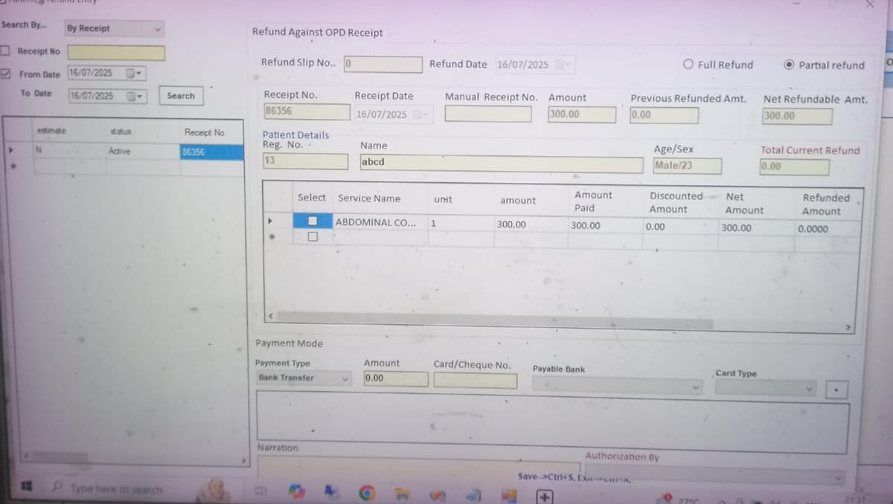This screenshot has height=504, width=893.
Task: Tick Select checkbox for ABDOMINAL CO... service
Action: point(313,222)
